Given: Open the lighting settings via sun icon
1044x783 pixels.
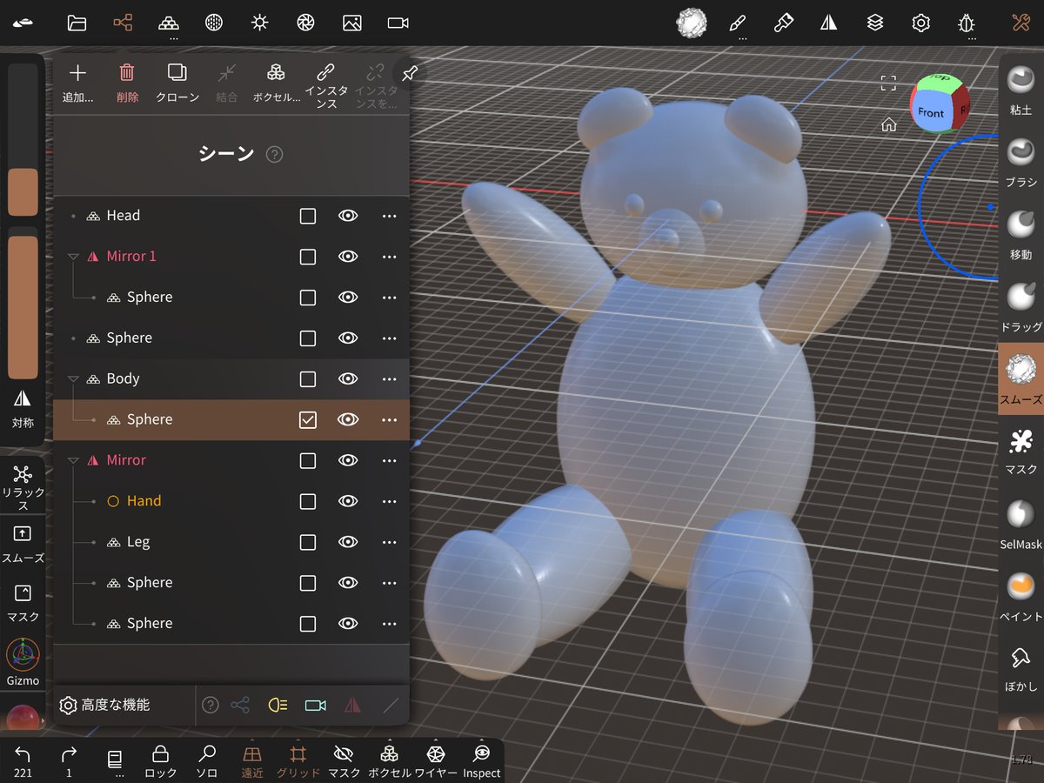Looking at the screenshot, I should (259, 23).
